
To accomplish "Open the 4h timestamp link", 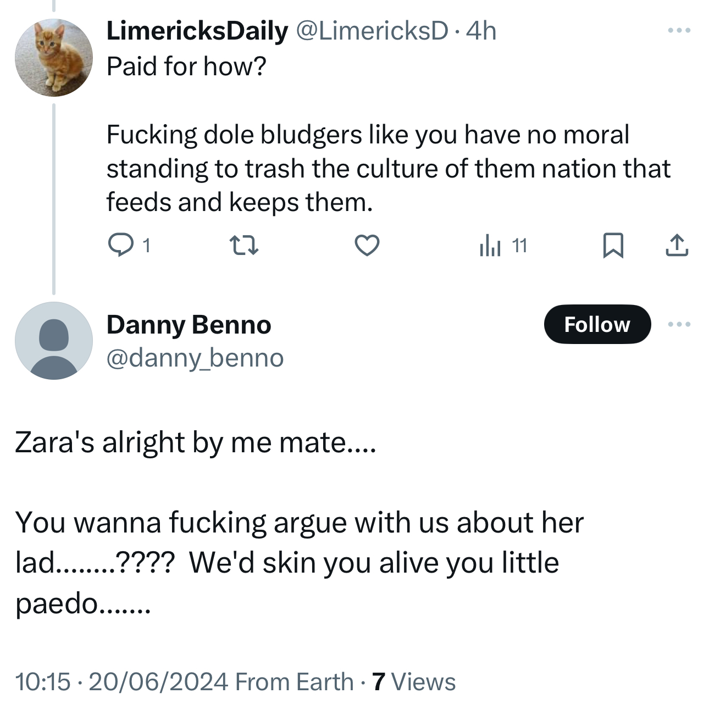I will (x=481, y=31).
